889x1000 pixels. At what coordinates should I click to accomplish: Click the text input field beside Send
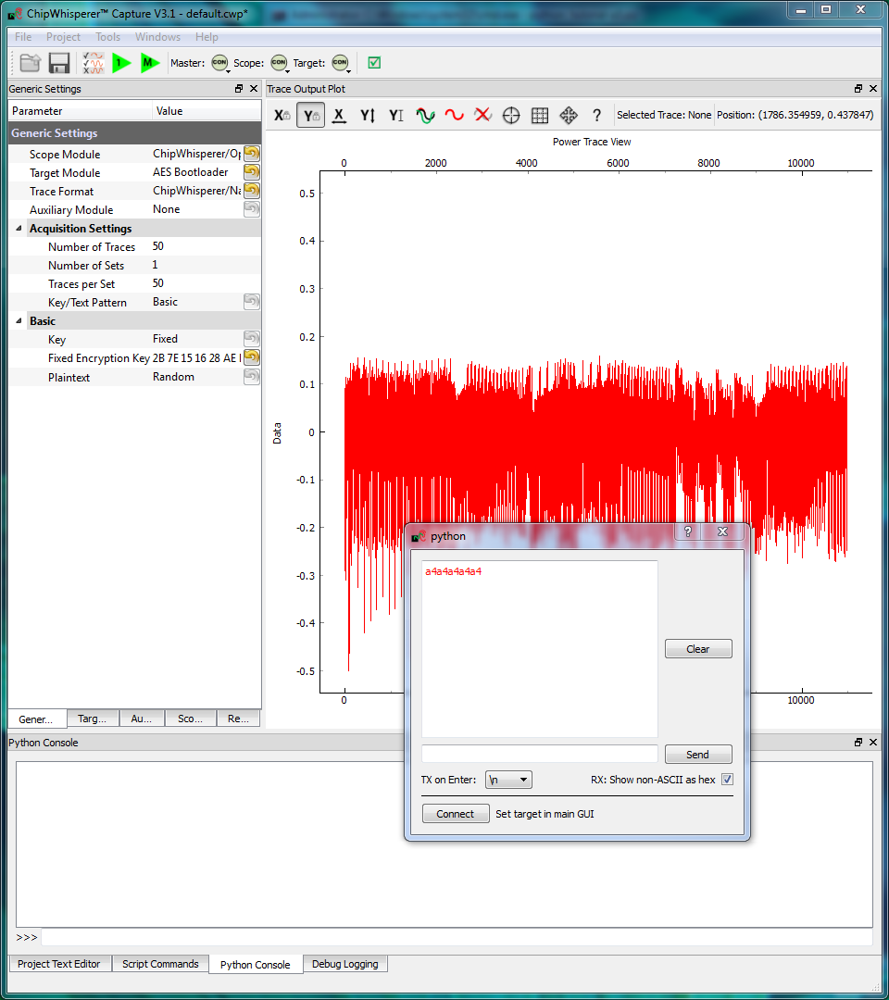(x=539, y=754)
